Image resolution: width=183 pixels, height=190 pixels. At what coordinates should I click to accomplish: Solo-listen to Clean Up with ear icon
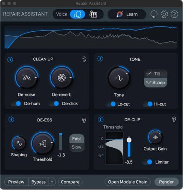tap(84, 59)
